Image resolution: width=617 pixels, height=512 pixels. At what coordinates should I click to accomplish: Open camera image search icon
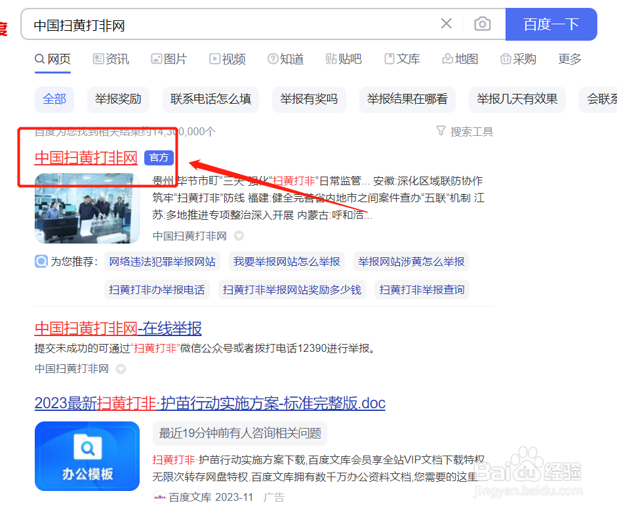tap(482, 24)
